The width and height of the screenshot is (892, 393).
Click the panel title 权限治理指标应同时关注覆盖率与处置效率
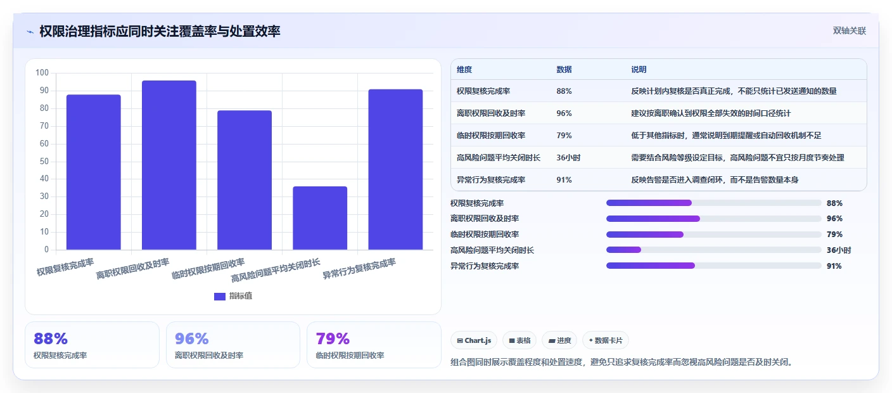tap(160, 31)
